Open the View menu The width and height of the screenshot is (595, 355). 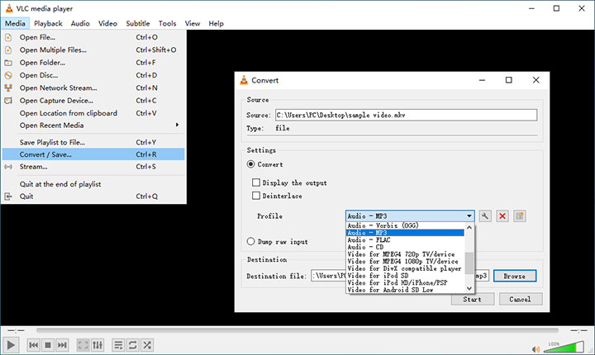193,23
